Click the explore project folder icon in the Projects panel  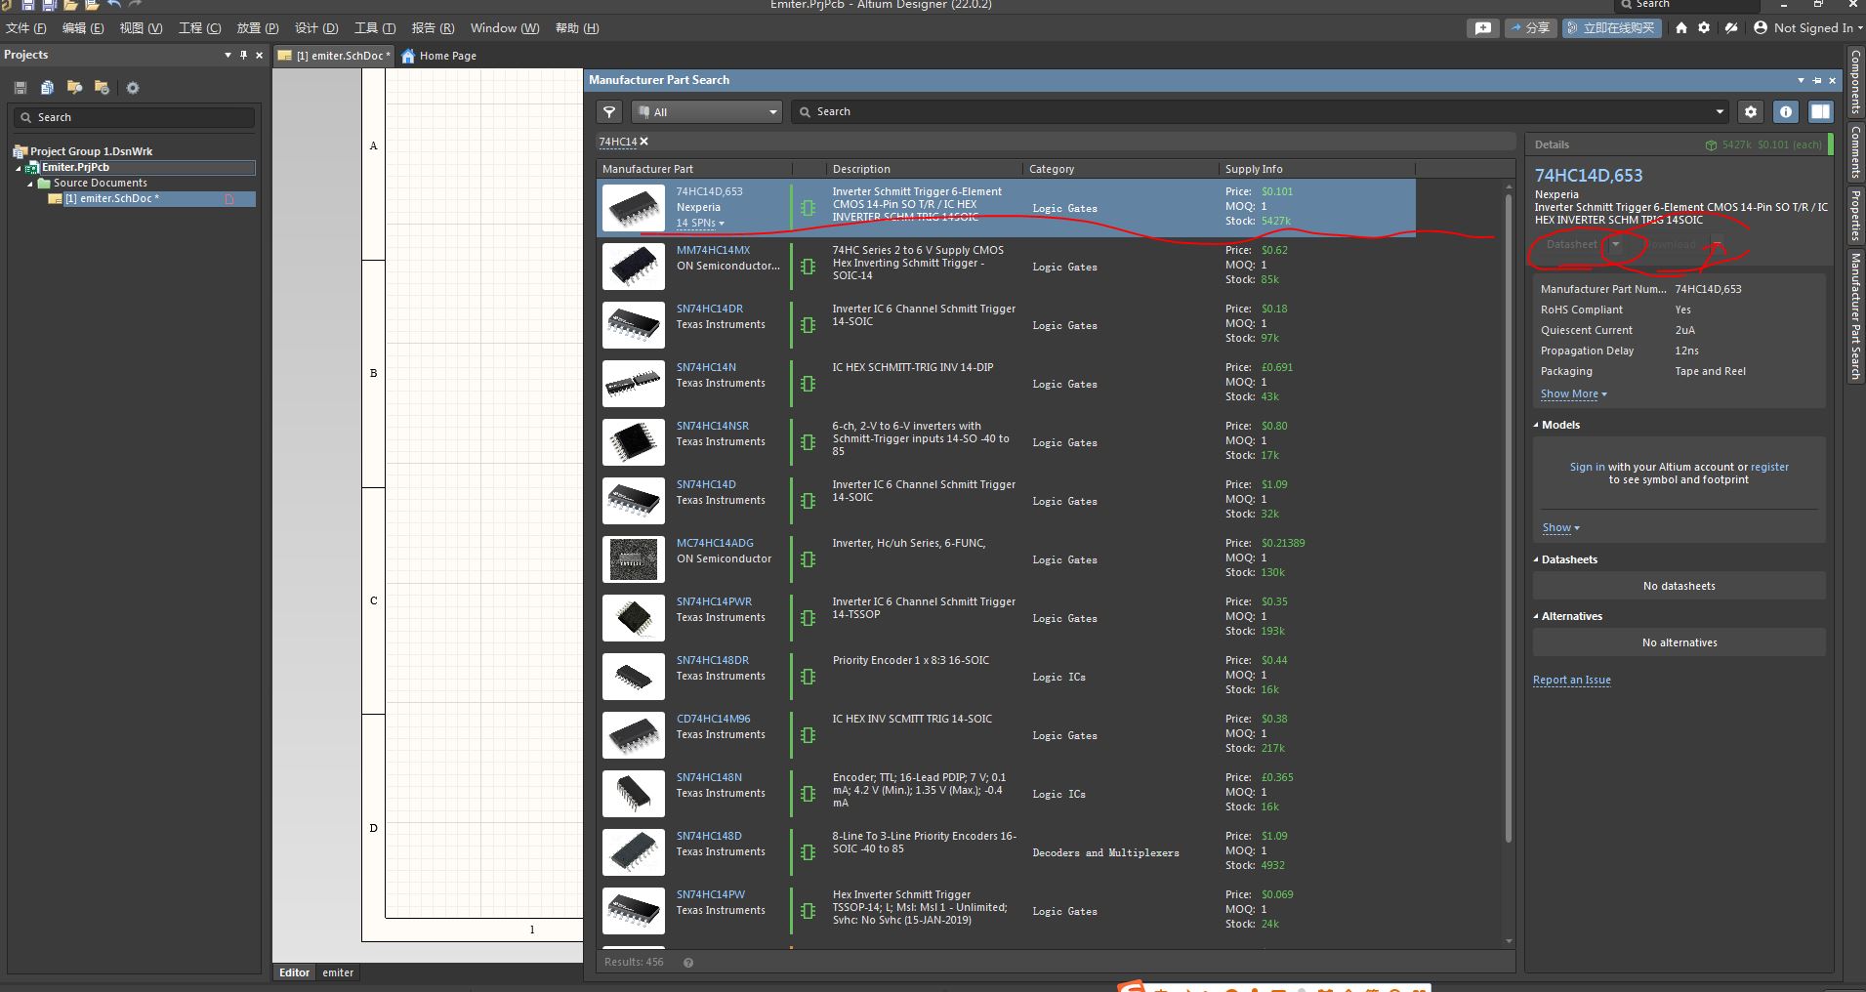74,88
